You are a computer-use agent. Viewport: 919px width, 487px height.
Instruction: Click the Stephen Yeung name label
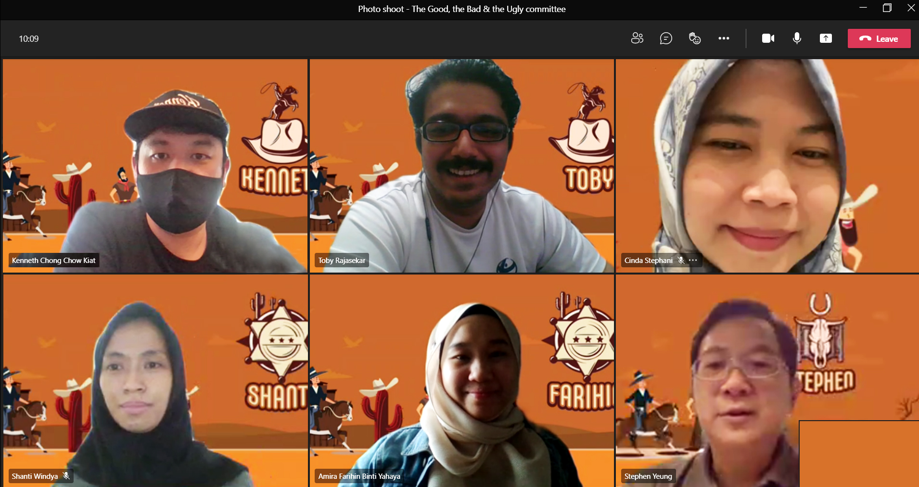click(648, 476)
